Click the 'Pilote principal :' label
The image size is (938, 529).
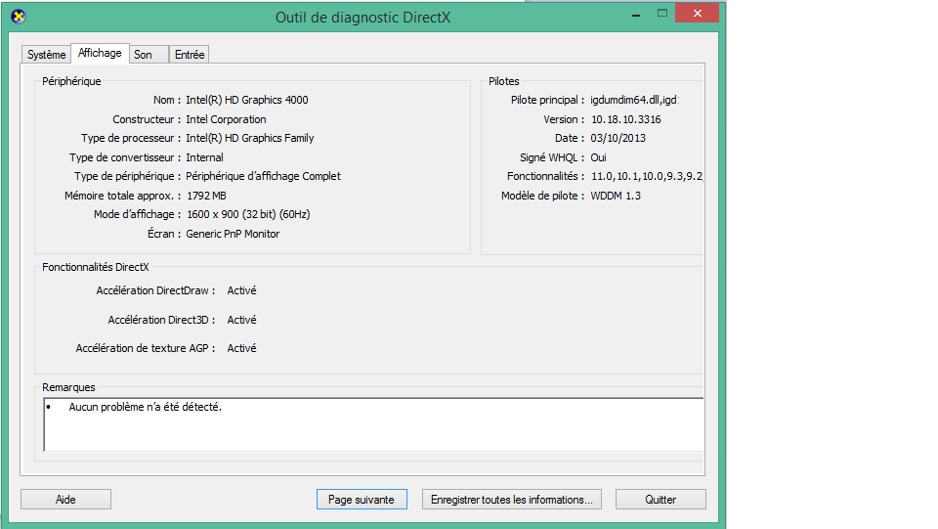pos(547,100)
